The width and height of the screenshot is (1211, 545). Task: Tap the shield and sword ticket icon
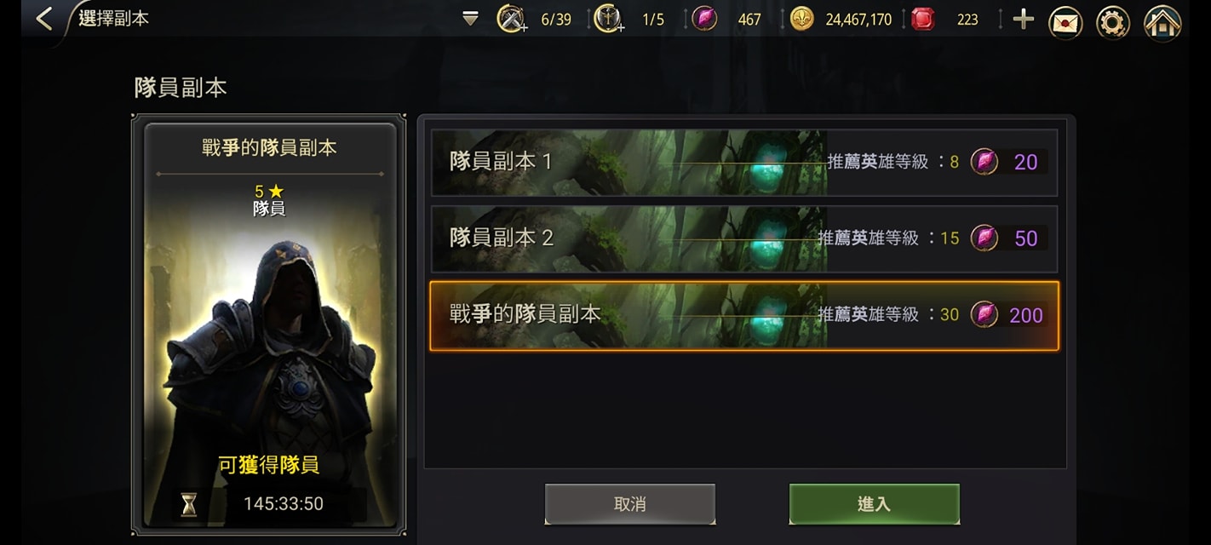(608, 19)
